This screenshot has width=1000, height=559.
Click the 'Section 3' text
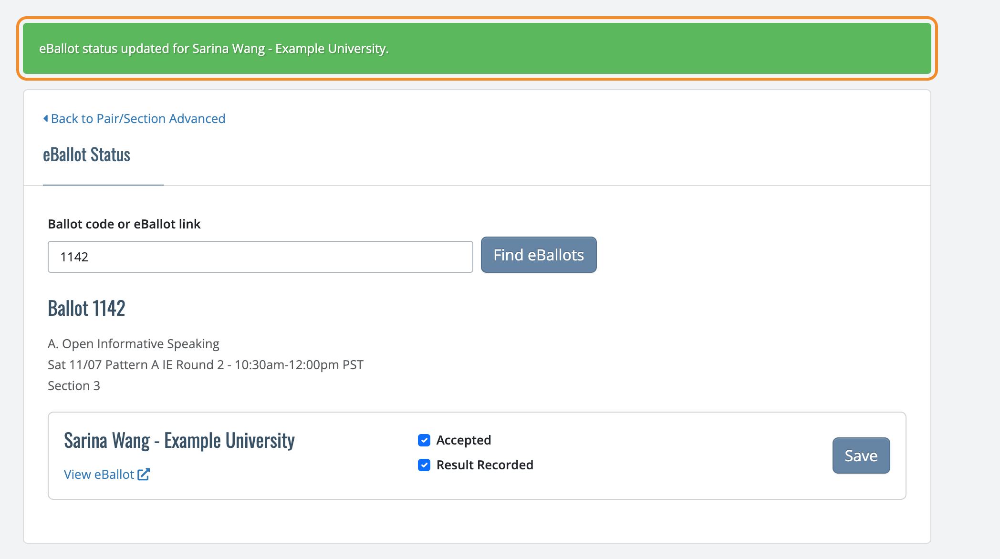tap(74, 385)
